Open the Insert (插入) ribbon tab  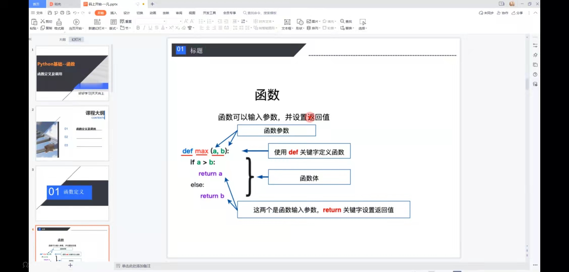113,13
